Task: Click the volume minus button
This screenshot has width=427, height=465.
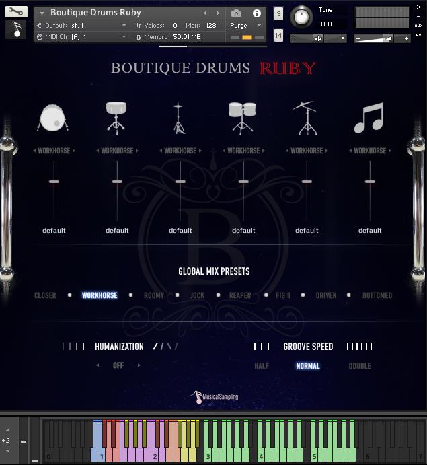Action: [x=358, y=38]
